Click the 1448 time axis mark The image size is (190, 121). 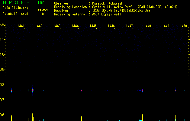tap(147, 26)
